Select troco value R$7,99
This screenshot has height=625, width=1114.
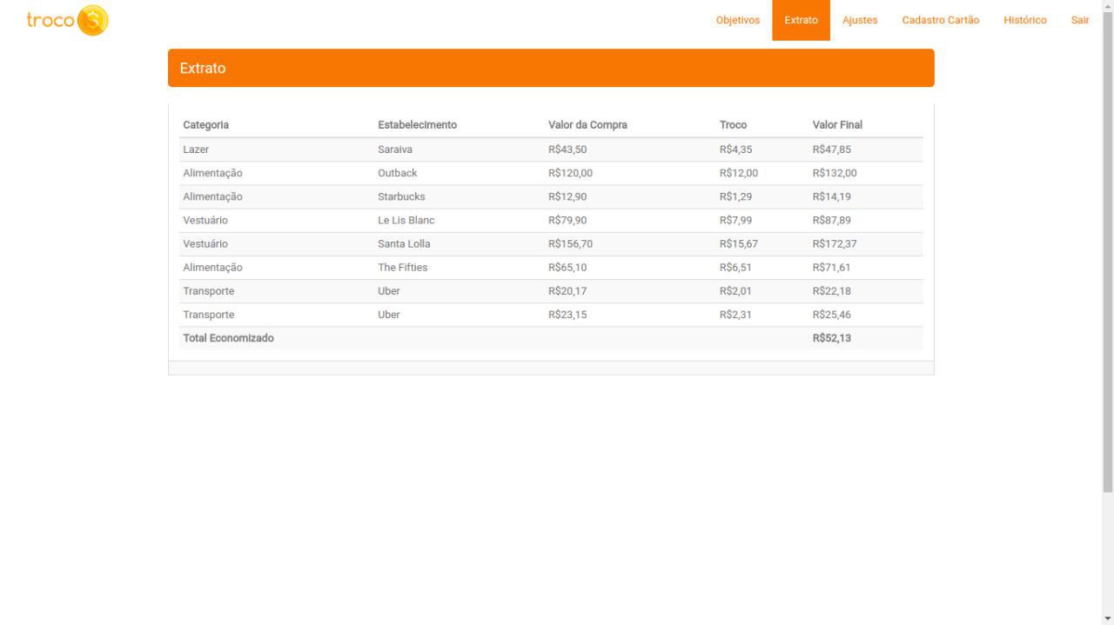coord(735,220)
